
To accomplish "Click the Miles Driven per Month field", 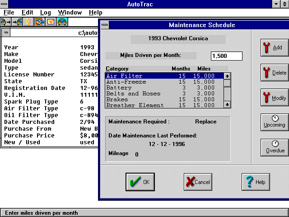I will [x=227, y=56].
